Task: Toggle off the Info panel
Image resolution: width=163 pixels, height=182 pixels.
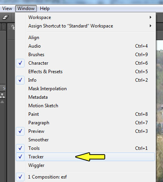Action: coord(85,80)
